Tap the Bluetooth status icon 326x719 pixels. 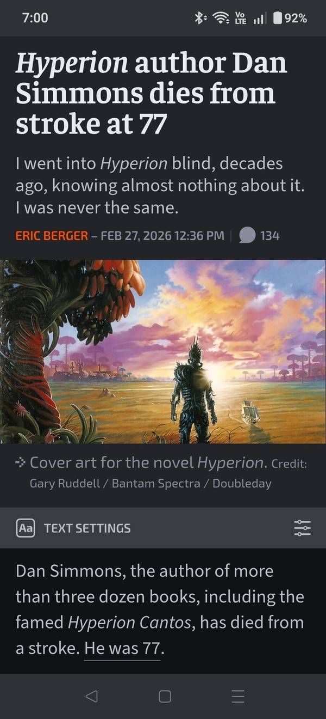(x=200, y=18)
